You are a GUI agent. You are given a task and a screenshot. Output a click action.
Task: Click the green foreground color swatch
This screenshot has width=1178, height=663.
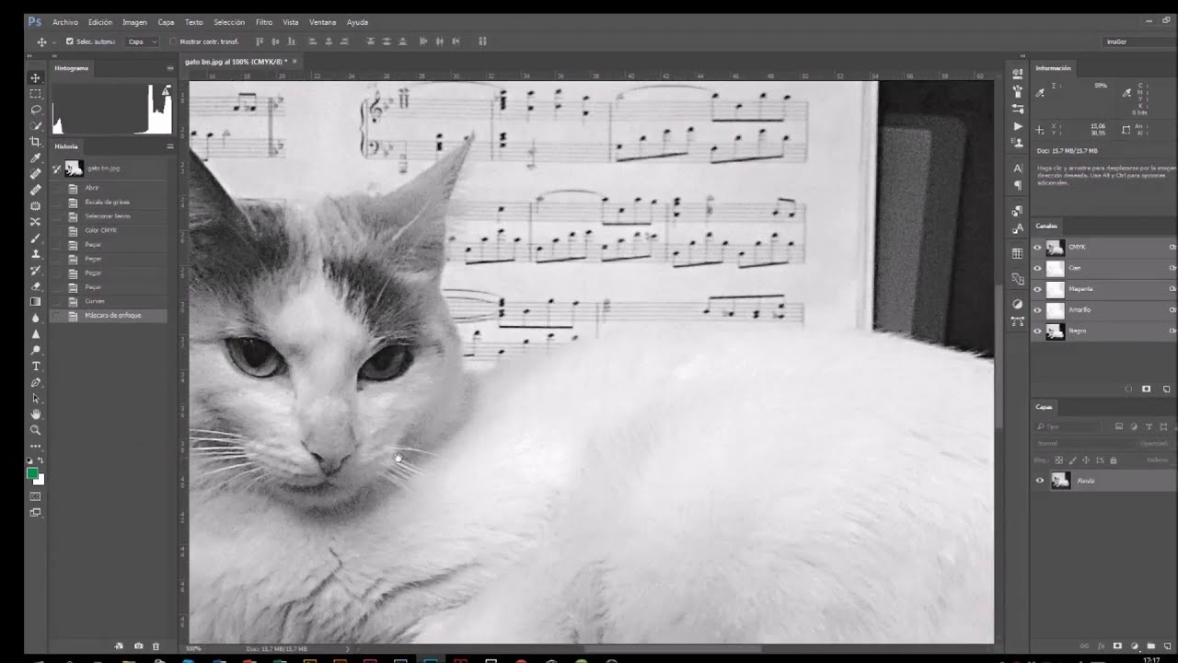tap(33, 473)
